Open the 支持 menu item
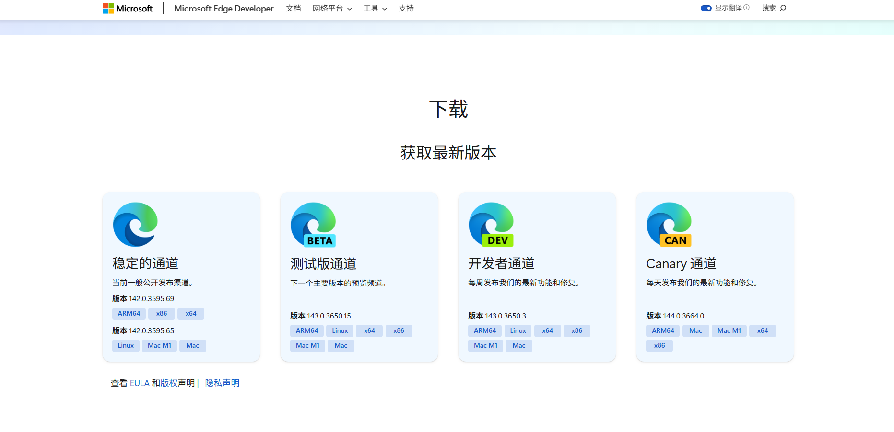 (406, 9)
